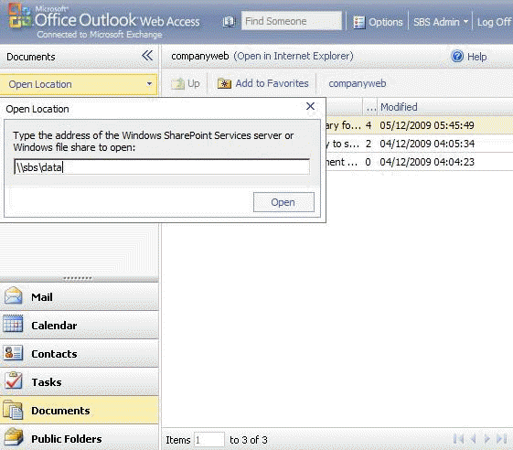Go to the next page arrow
The width and height of the screenshot is (513, 450).
coord(487,438)
